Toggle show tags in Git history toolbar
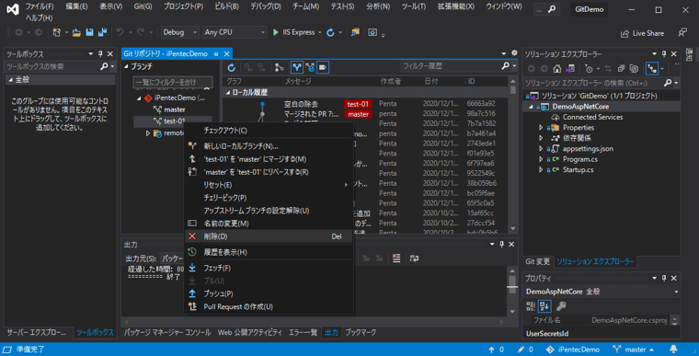 click(x=323, y=67)
